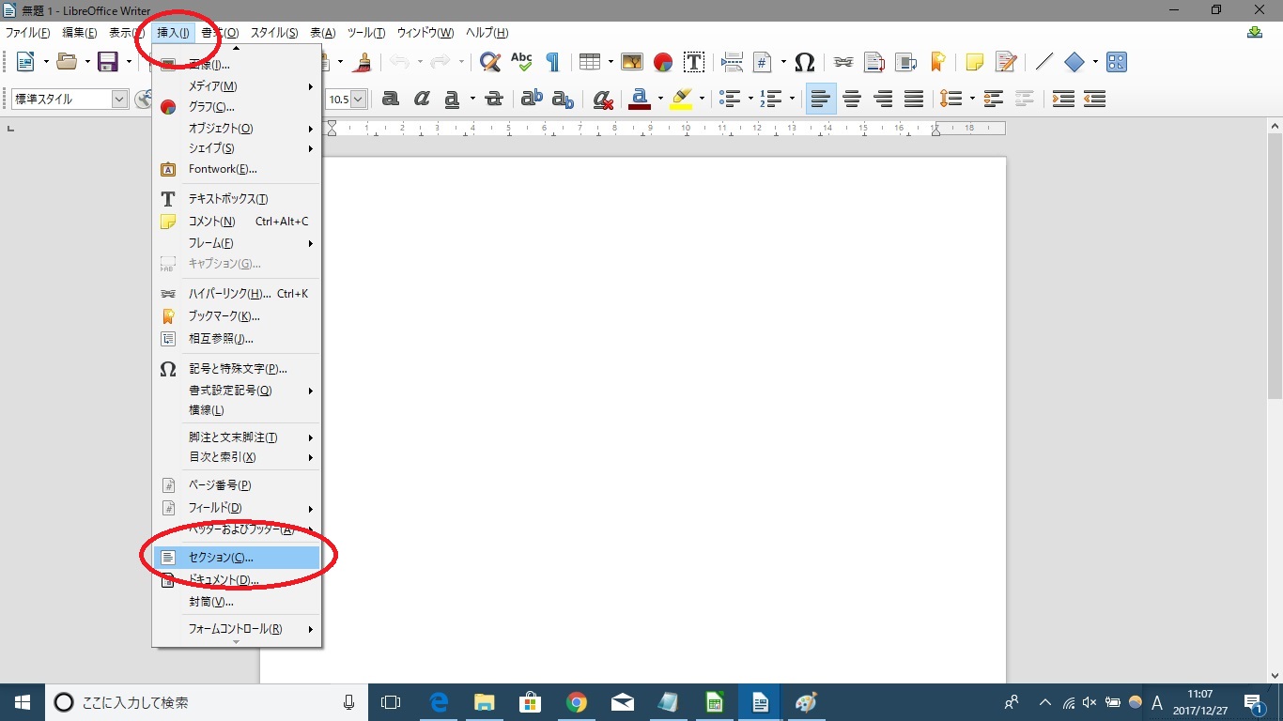This screenshot has height=721, width=1283.
Task: Toggle left text alignment
Action: [821, 99]
